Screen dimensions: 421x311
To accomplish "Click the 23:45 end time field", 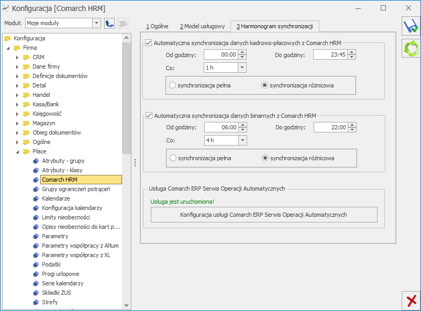I will 330,55.
